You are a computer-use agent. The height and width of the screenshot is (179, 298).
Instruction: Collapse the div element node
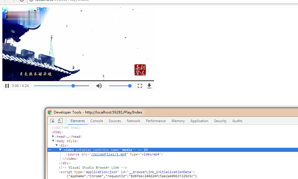click(57, 145)
